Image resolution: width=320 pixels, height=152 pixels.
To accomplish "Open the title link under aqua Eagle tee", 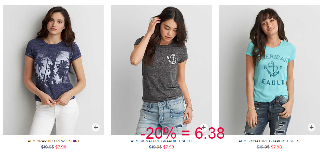I will point(269,141).
